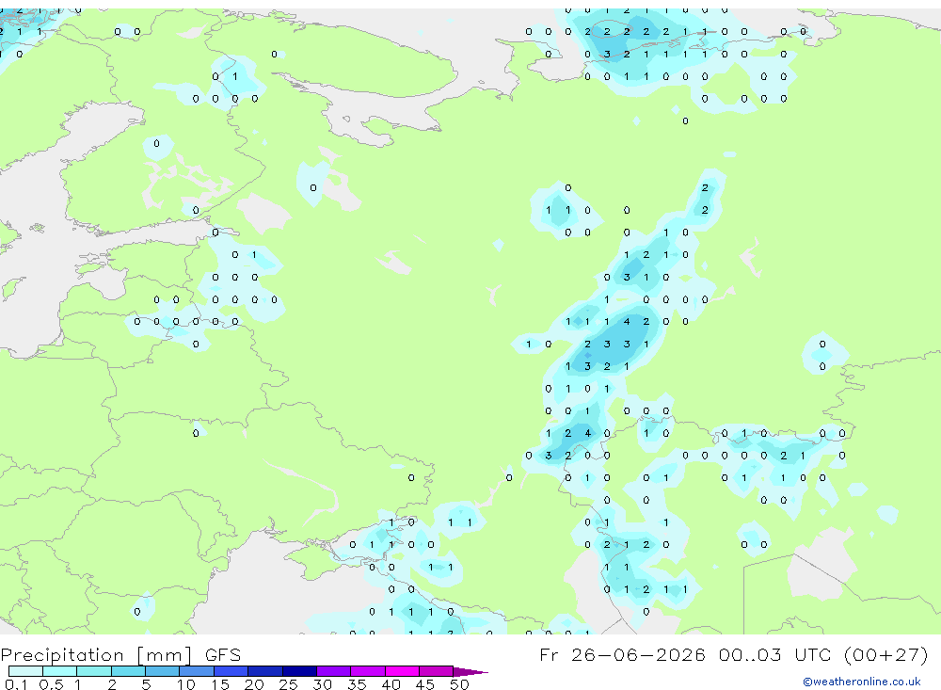Click the date 'Fr 26-06-2026'
941x690 pixels.
click(622, 654)
